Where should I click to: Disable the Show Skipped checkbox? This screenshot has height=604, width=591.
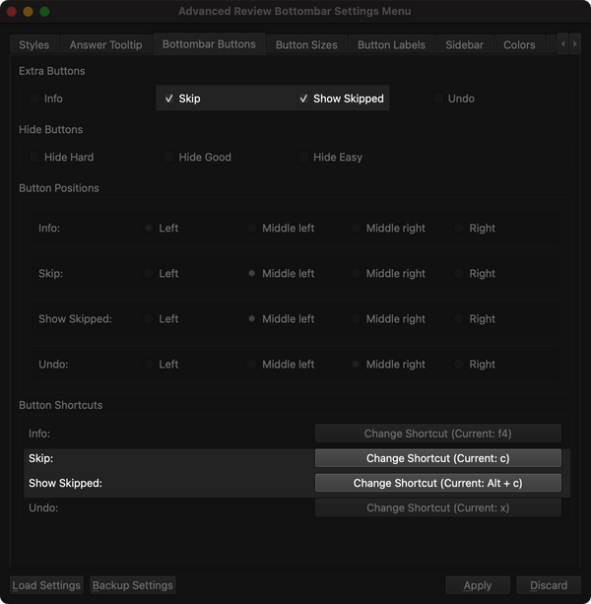point(304,99)
